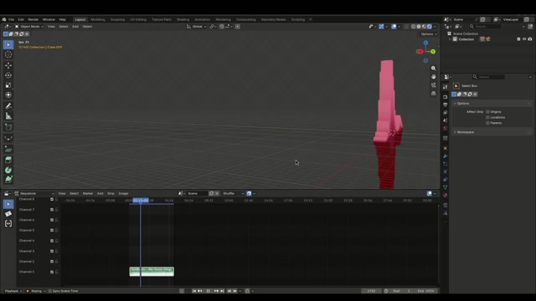Click the blue playhead frame marker
Screen dimensions: 536x301
pos(141,201)
